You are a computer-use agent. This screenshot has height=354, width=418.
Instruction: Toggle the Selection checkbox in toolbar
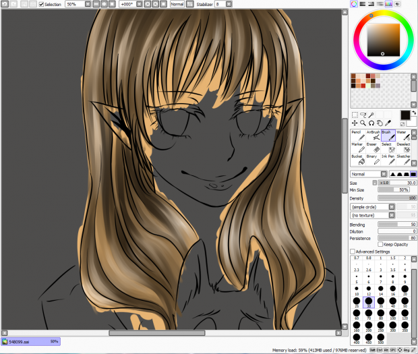pyautogui.click(x=41, y=4)
